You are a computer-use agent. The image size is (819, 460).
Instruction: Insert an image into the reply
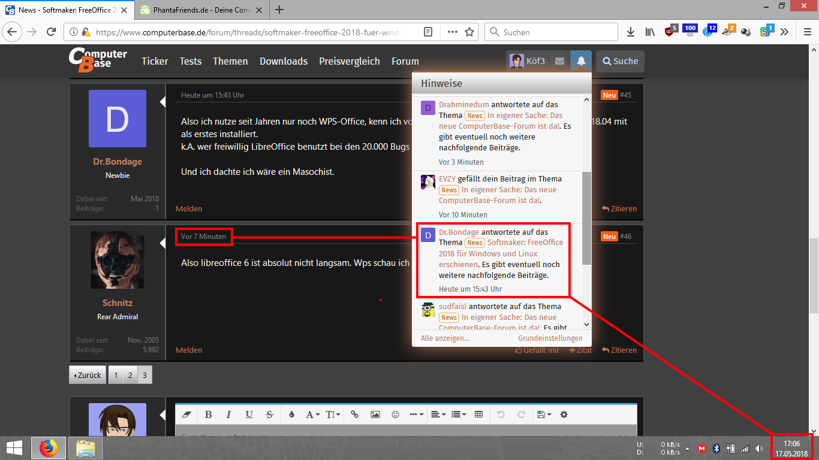(375, 414)
